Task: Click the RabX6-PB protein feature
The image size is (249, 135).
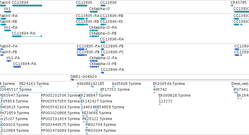Action: [2, 55]
